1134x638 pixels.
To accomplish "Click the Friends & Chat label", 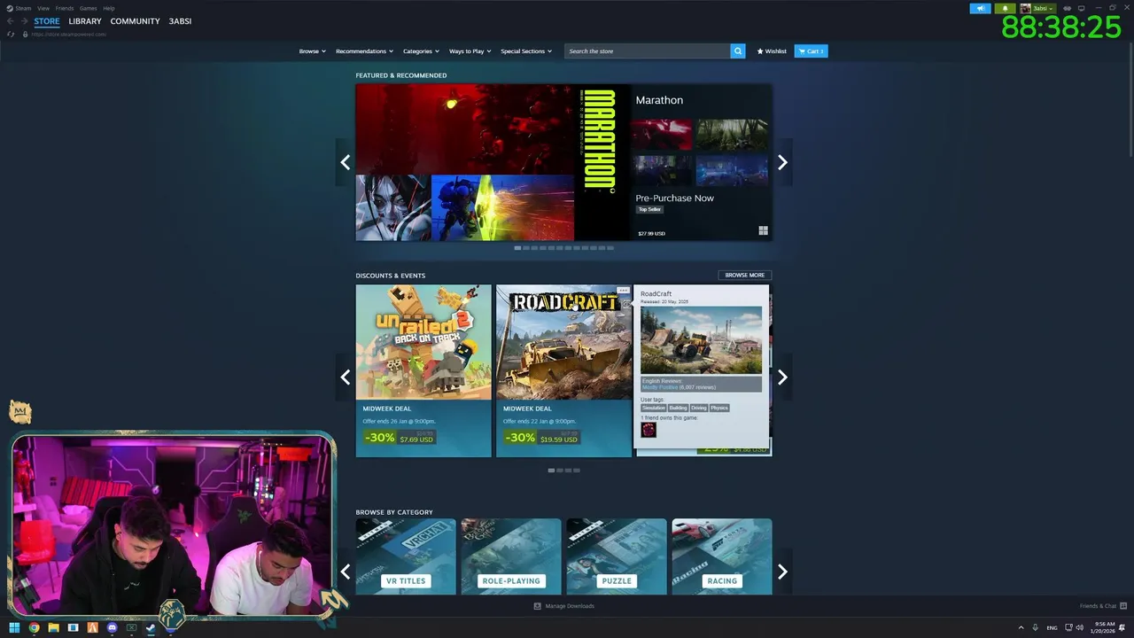I will (1098, 606).
